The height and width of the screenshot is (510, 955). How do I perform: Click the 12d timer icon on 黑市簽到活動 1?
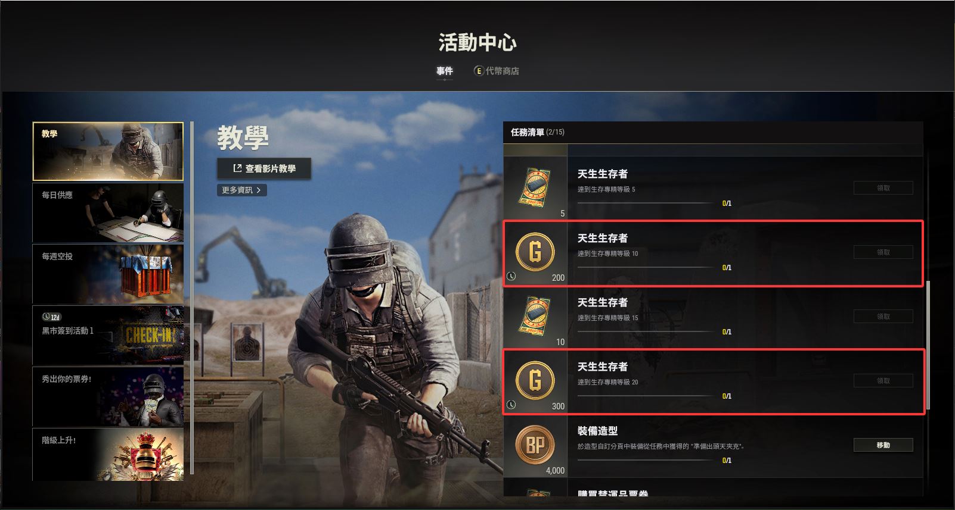(52, 317)
